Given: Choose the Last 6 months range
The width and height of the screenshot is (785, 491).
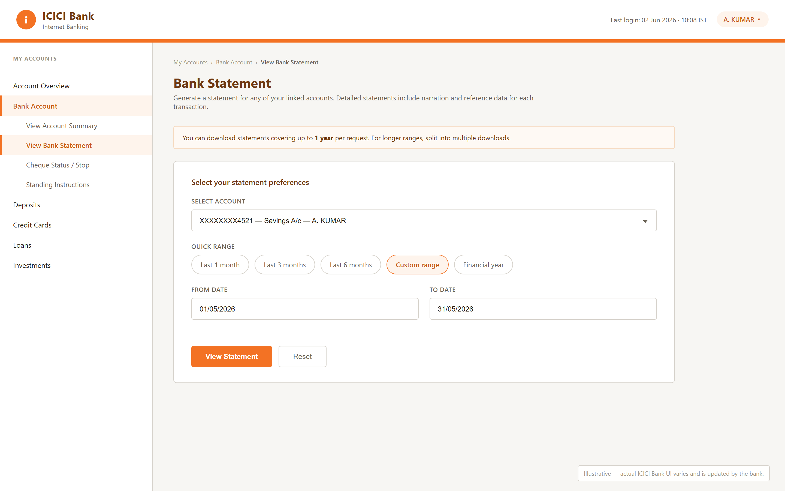Looking at the screenshot, I should [x=351, y=265].
